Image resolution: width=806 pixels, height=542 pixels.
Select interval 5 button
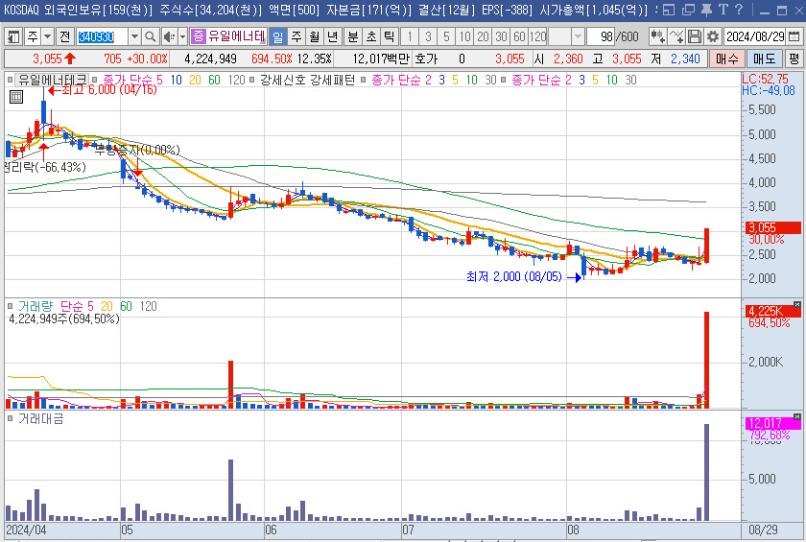coord(446,36)
